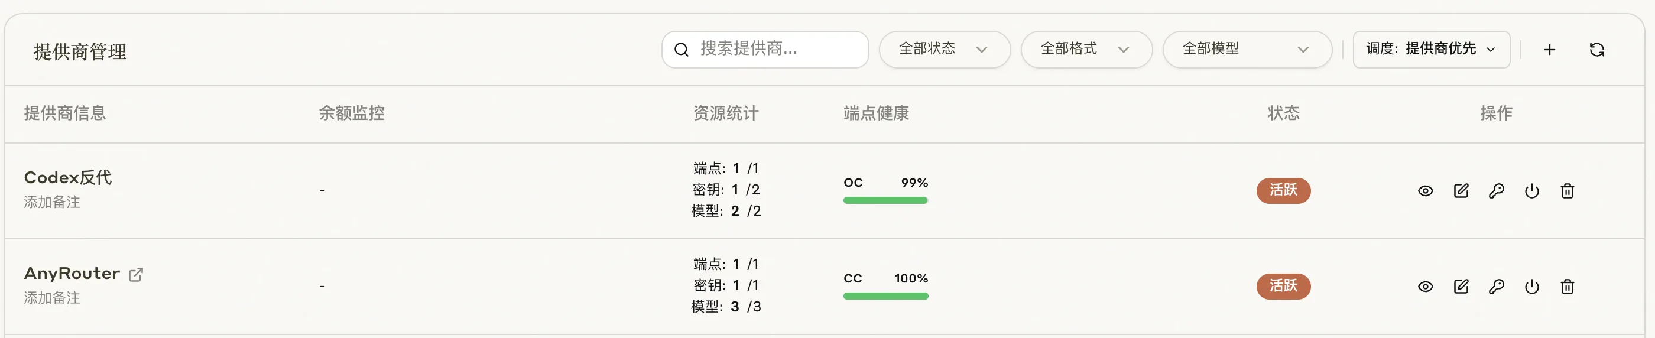The height and width of the screenshot is (338, 1655).
Task: Click 添加备注 under Codex反代
Action: (x=52, y=203)
